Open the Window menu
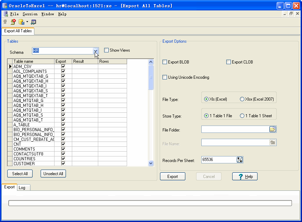 [x=48, y=14]
